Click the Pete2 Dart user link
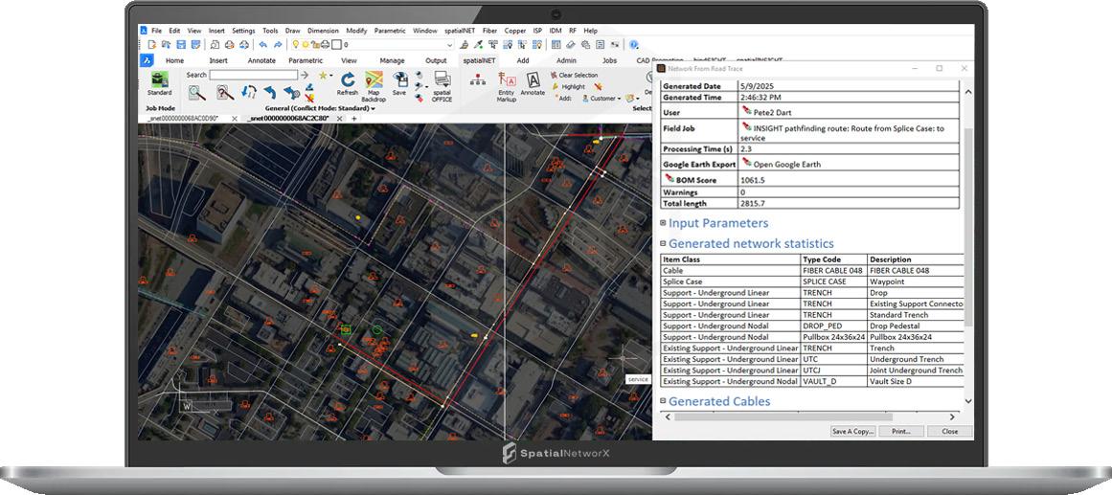 (771, 111)
